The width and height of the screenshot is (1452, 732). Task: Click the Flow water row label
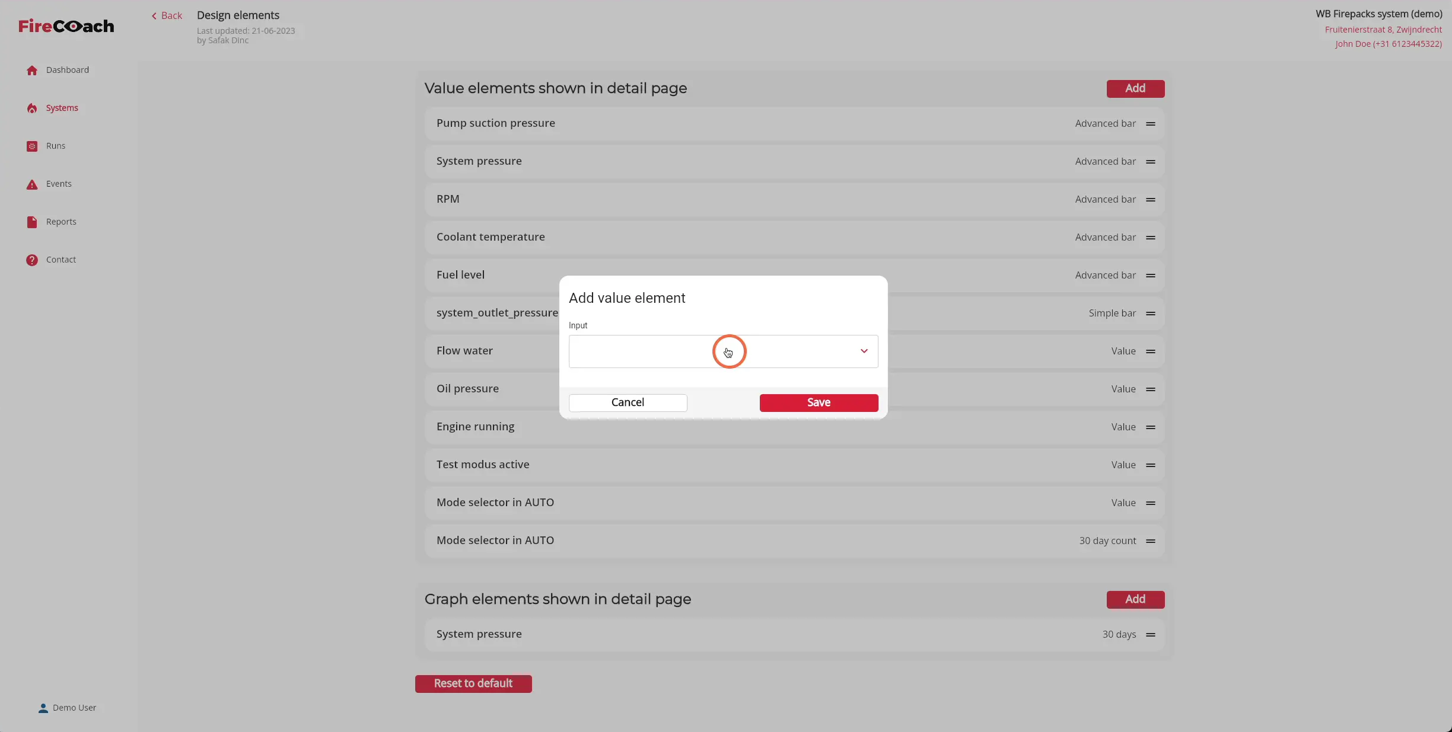click(464, 351)
